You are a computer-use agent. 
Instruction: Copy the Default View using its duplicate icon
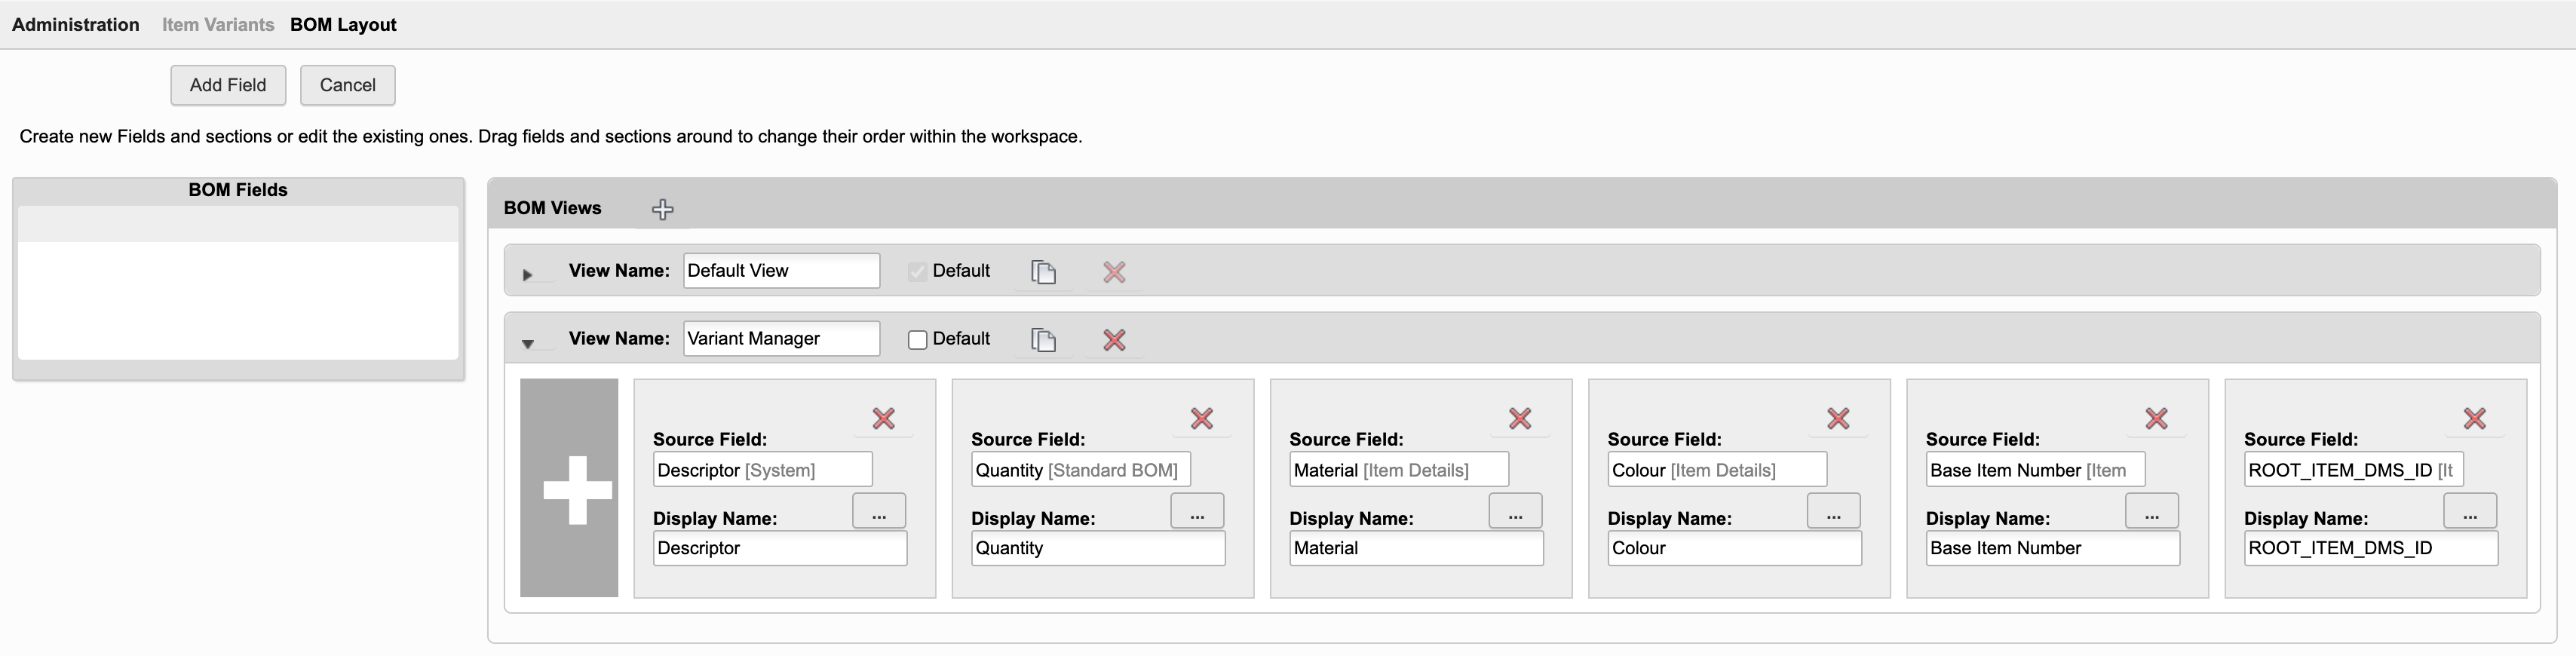point(1043,272)
